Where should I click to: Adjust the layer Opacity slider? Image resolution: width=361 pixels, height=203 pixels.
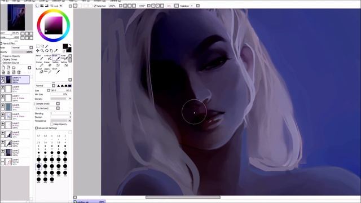click(x=22, y=52)
